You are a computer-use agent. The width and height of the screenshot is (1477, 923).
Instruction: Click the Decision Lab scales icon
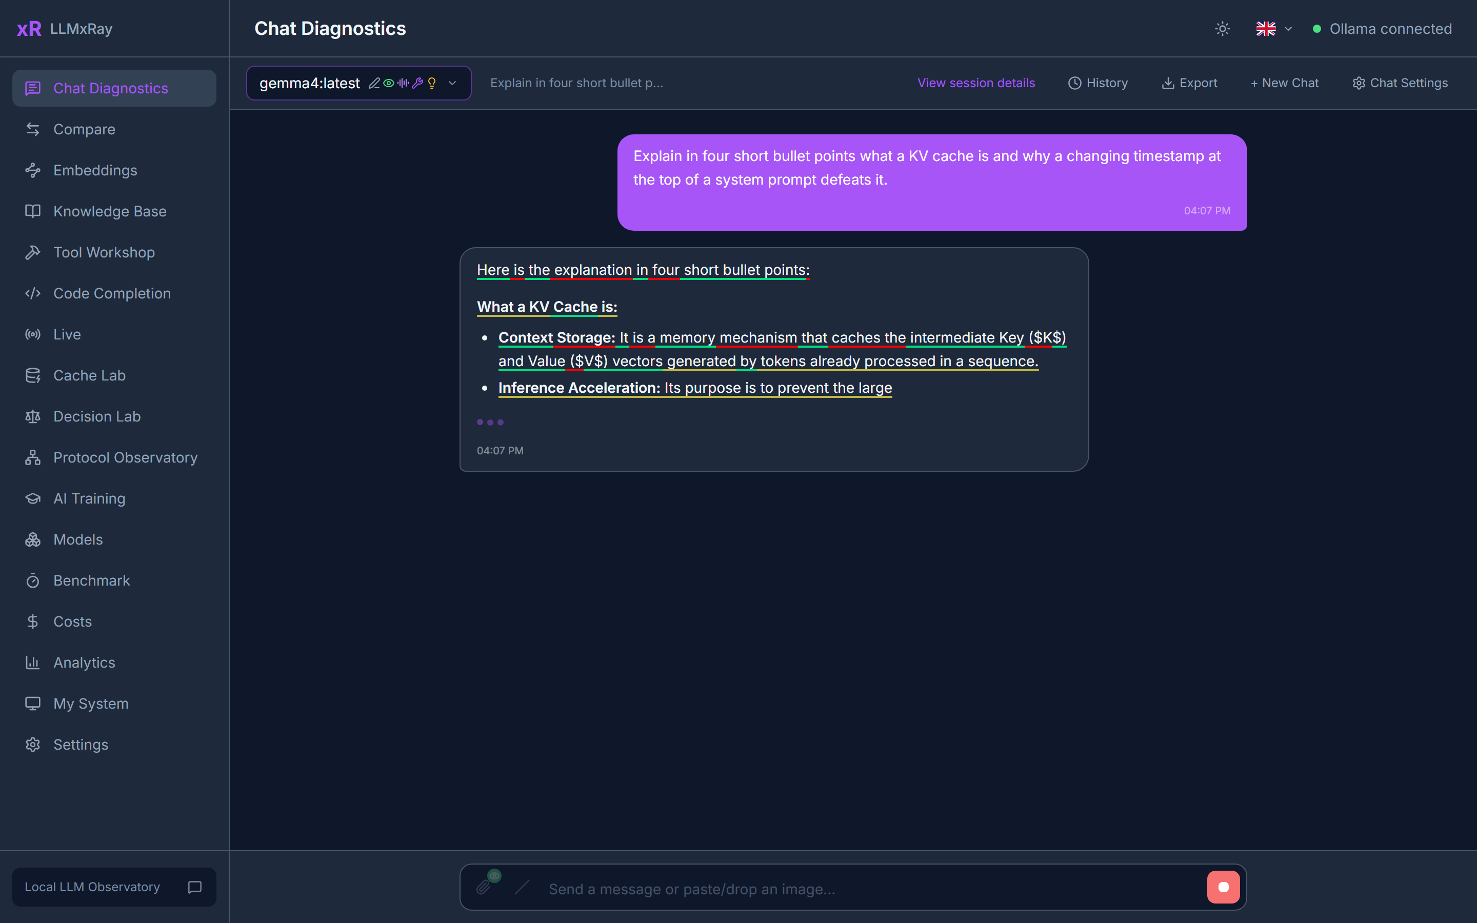(x=33, y=416)
